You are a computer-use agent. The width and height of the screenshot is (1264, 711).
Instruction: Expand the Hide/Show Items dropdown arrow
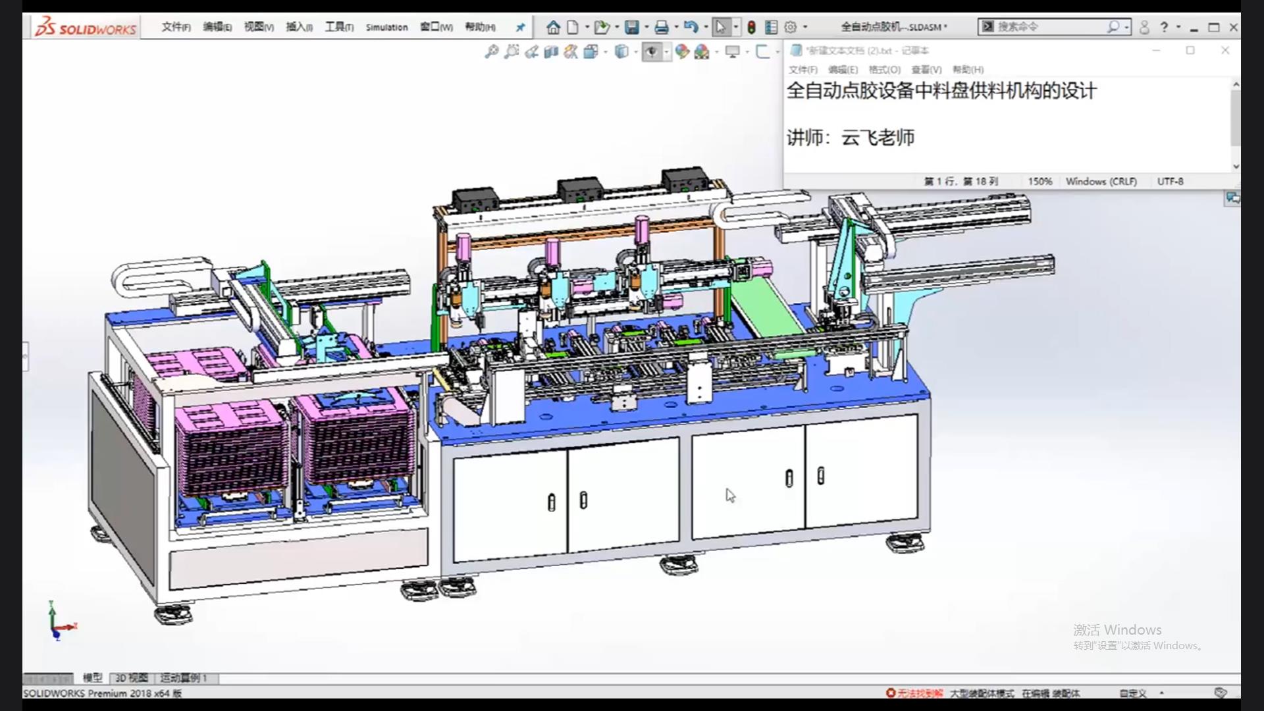click(666, 52)
